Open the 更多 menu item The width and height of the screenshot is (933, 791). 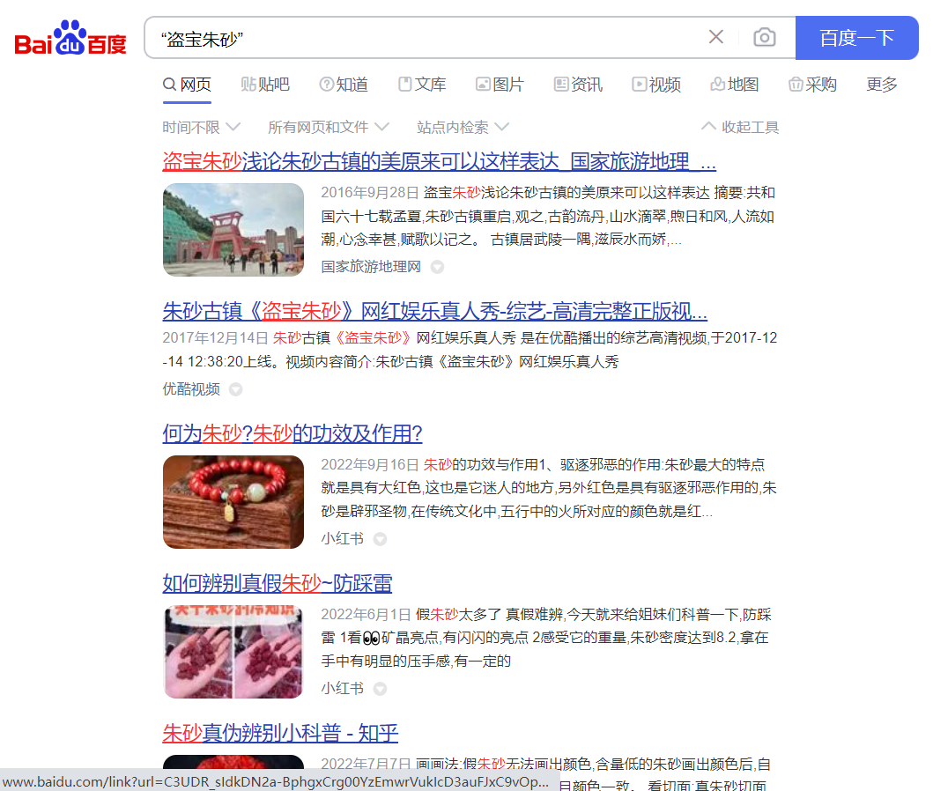pos(881,85)
